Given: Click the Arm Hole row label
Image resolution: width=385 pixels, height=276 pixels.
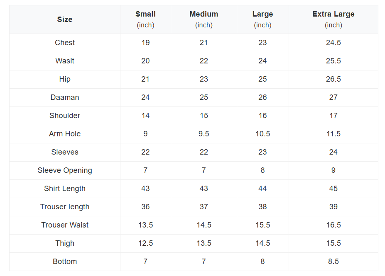Looking at the screenshot, I should tap(65, 134).
